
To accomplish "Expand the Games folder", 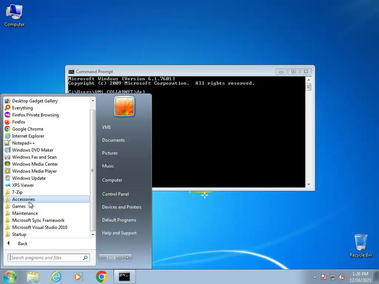I will click(47, 206).
